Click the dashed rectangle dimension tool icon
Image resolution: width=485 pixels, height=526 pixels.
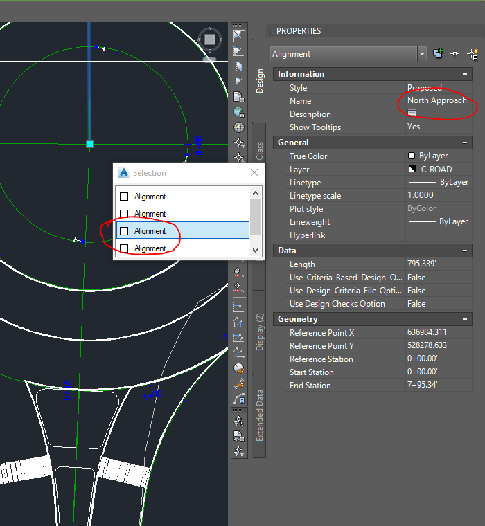click(x=238, y=307)
